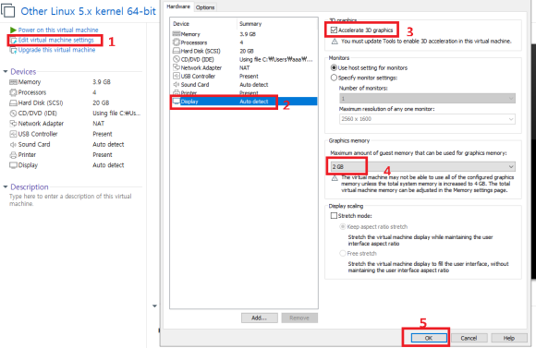The height and width of the screenshot is (348, 536).
Task: Open Help for this dialog
Action: 509,338
